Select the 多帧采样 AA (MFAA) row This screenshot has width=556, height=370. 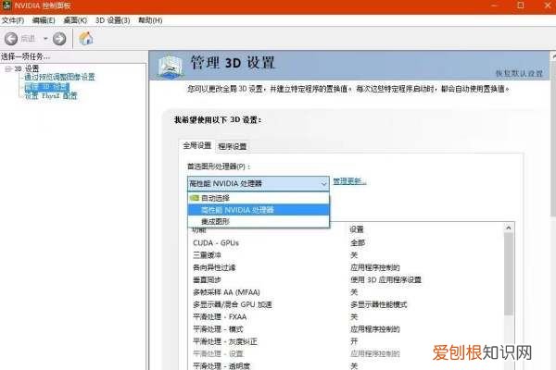(347, 292)
